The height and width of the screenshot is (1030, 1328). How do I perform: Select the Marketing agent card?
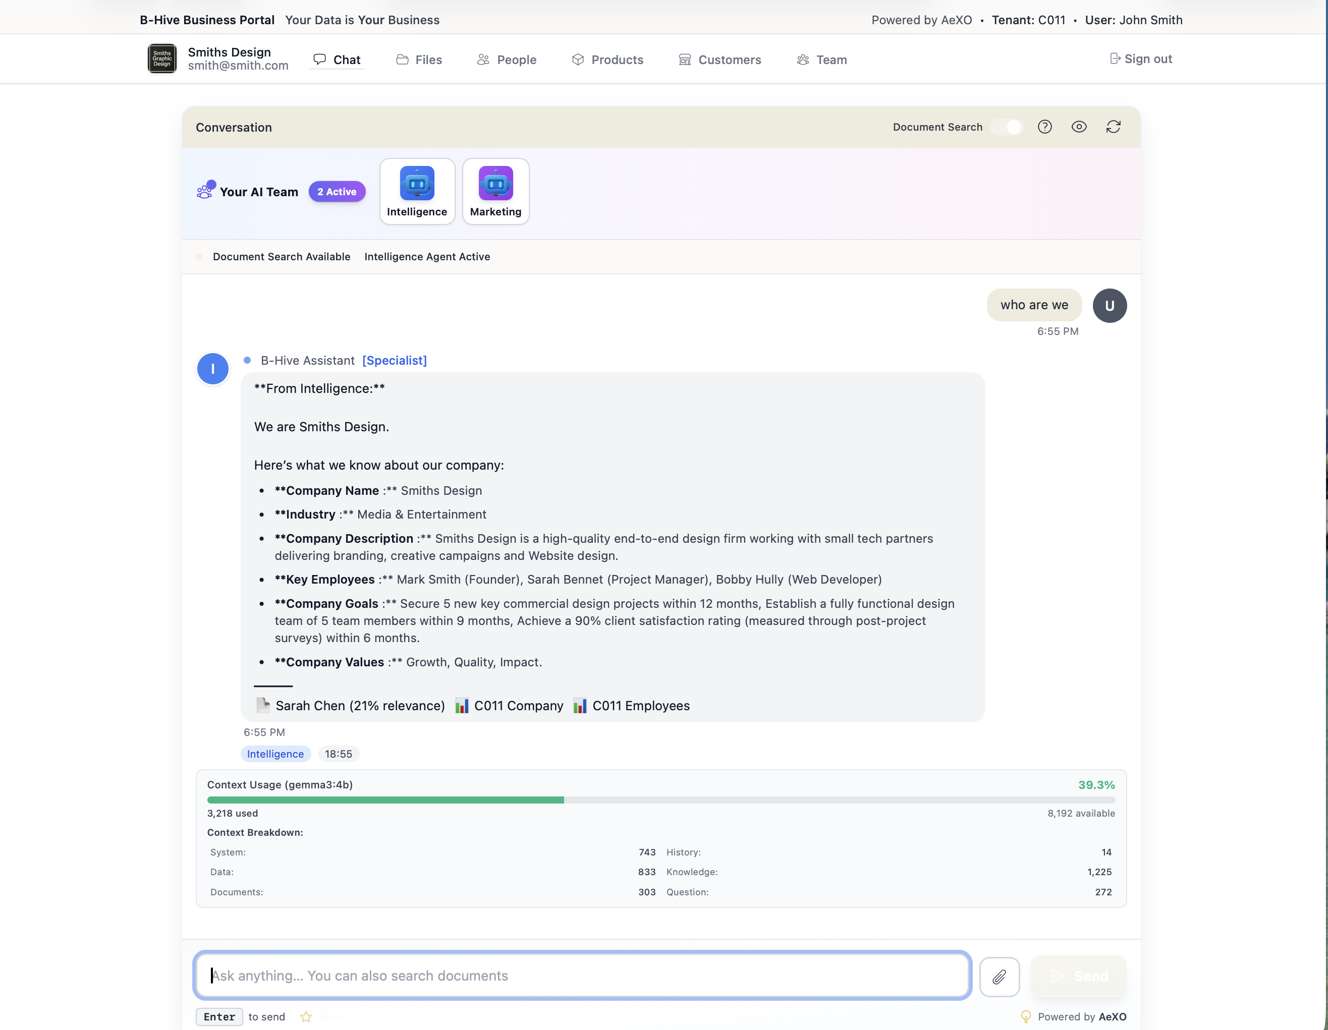pos(495,191)
